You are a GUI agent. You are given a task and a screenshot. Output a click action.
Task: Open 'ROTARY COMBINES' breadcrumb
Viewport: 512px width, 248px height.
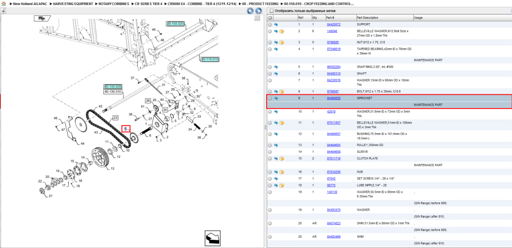pos(114,4)
